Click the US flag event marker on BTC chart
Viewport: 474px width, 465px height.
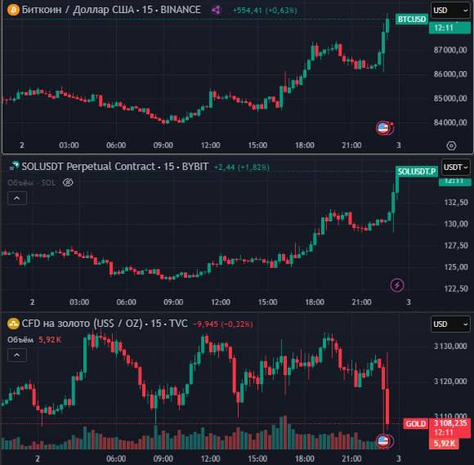click(383, 127)
